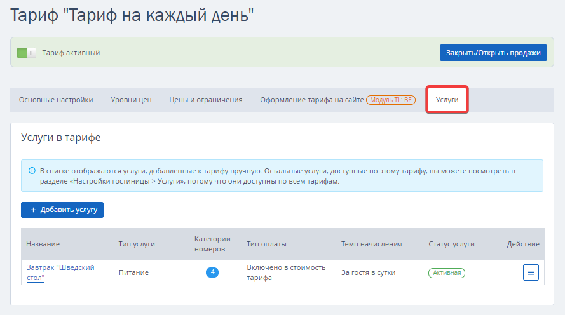The width and height of the screenshot is (565, 315).
Task: Click the "Включено в стоимость тарифа" cell
Action: (x=286, y=272)
